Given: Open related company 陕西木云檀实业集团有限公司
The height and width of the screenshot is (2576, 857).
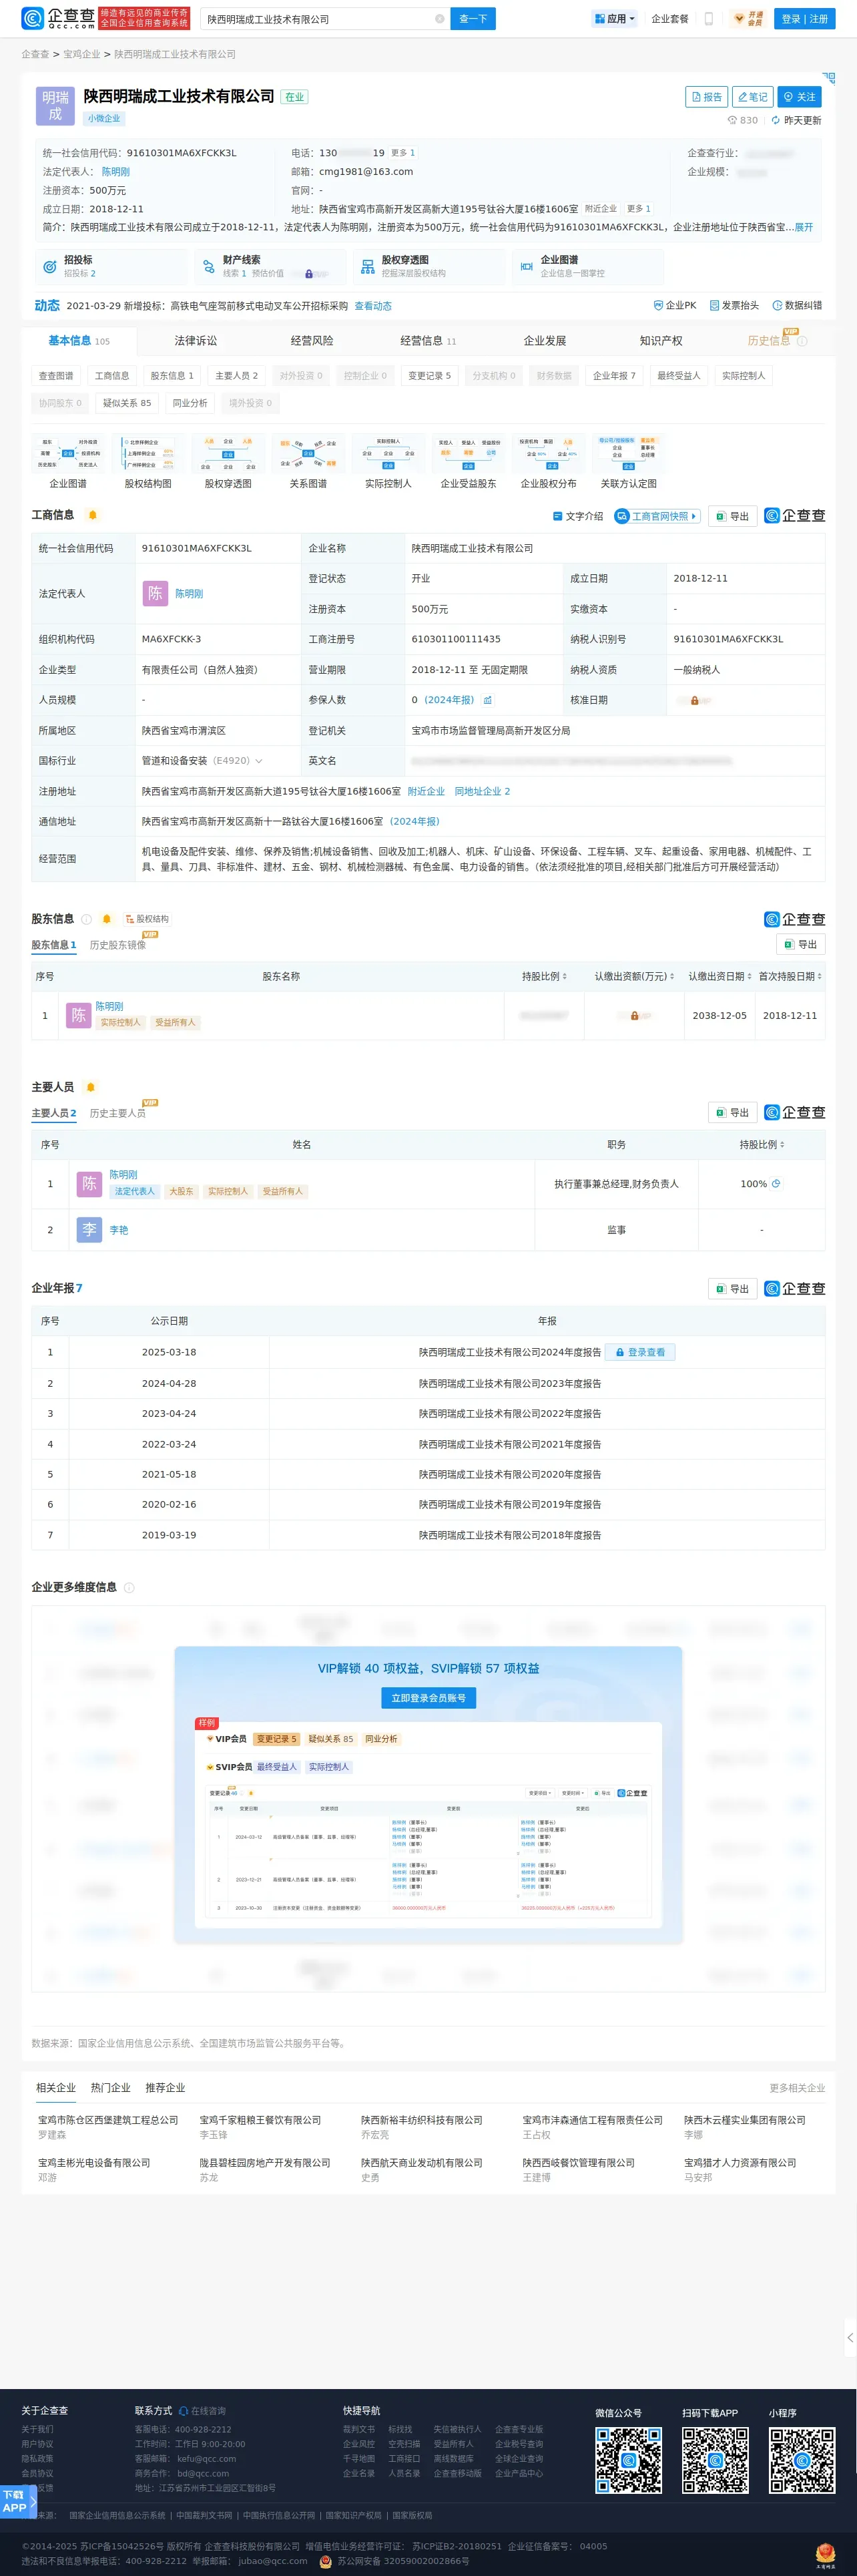Looking at the screenshot, I should (745, 2120).
